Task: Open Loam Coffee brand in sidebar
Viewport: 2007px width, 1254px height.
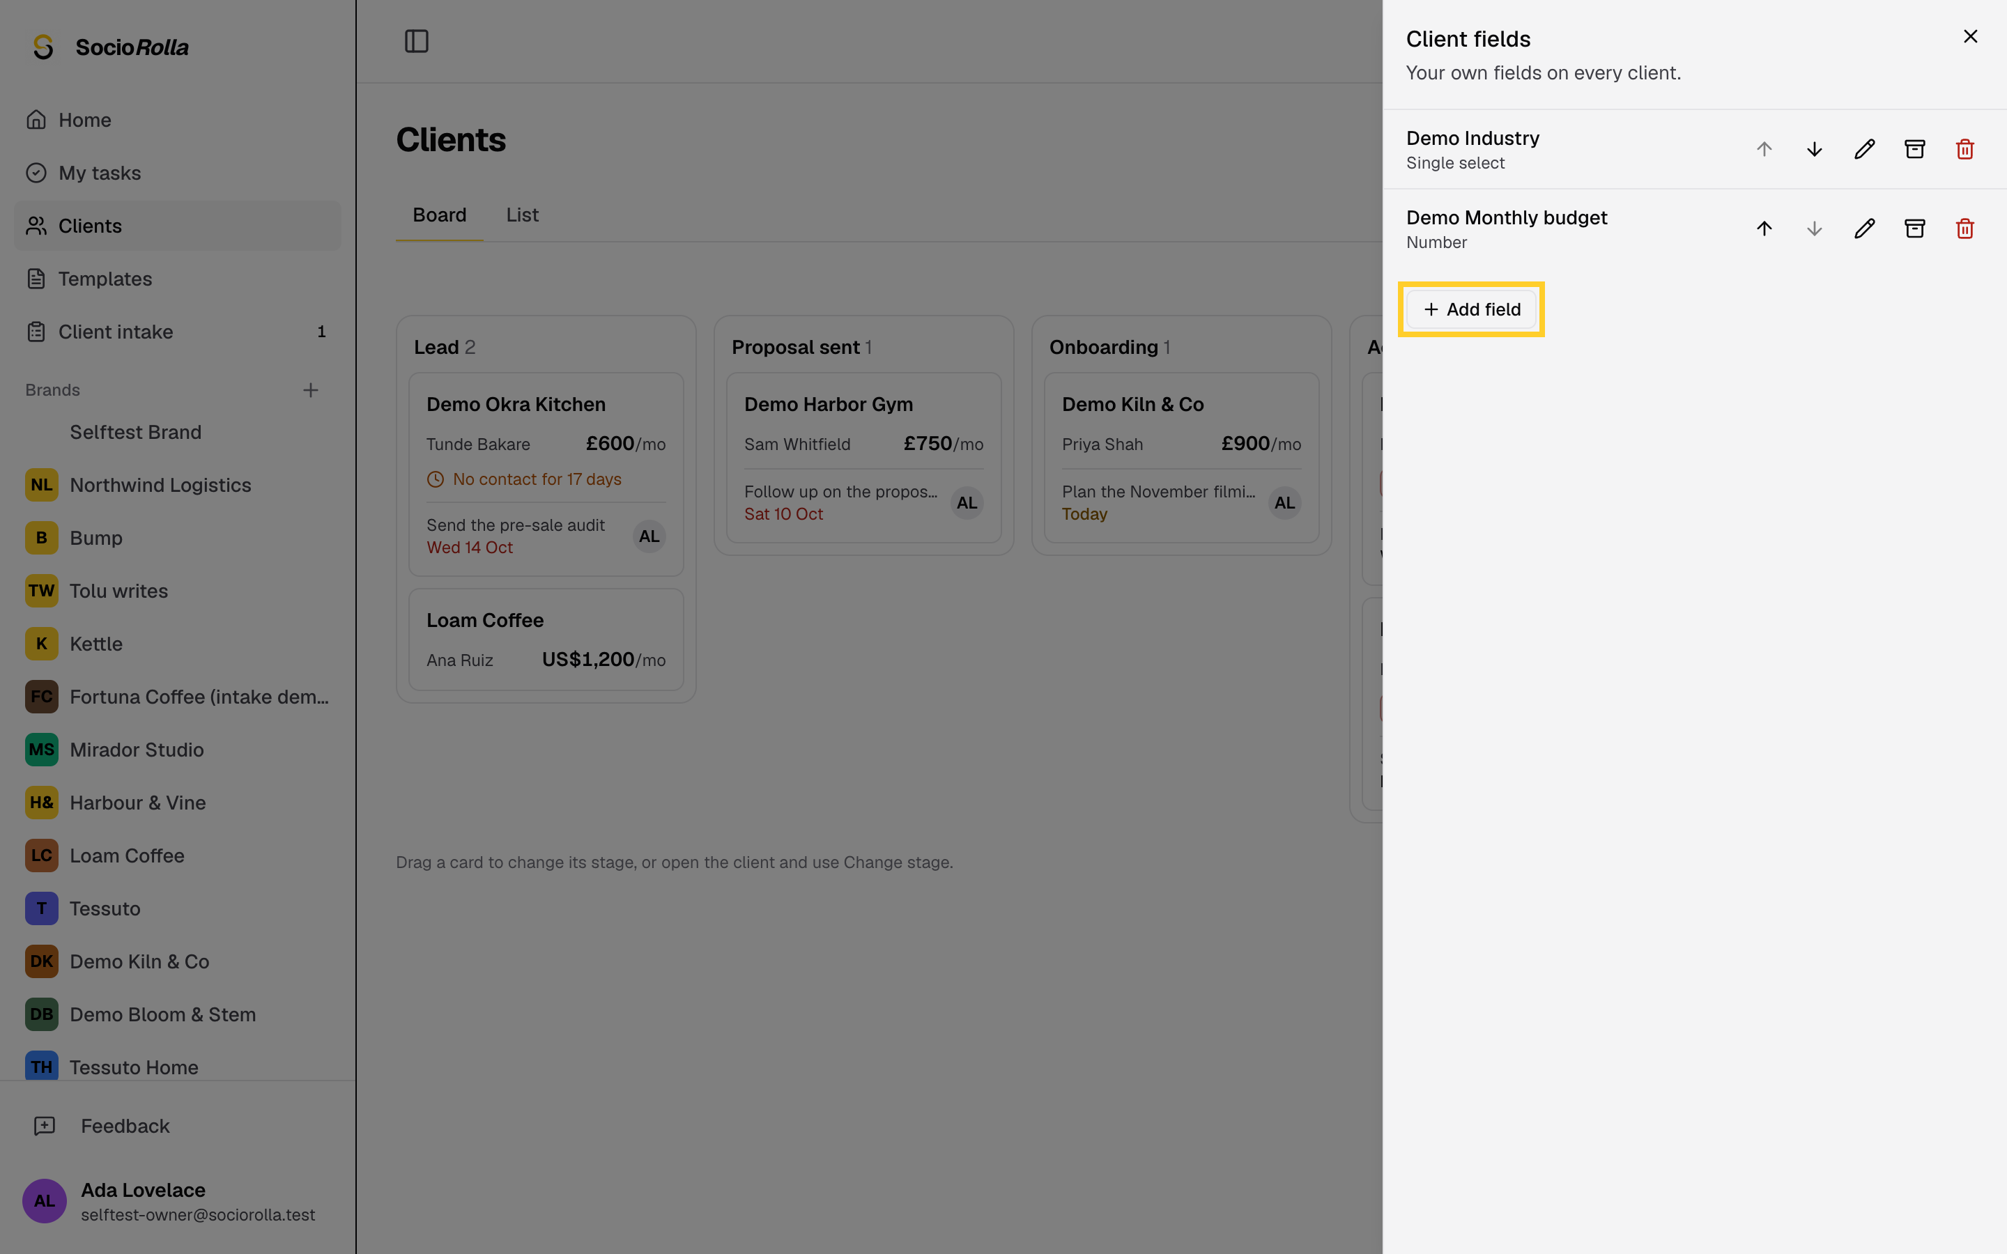Action: point(178,856)
